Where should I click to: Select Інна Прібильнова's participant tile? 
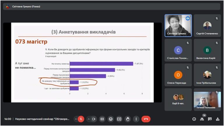tap(207, 75)
